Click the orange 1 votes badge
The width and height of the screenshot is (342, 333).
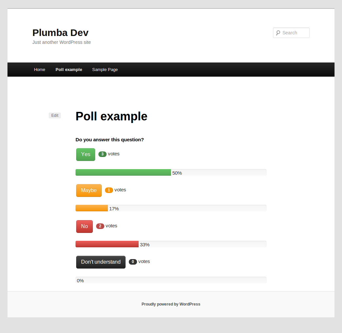(x=109, y=190)
